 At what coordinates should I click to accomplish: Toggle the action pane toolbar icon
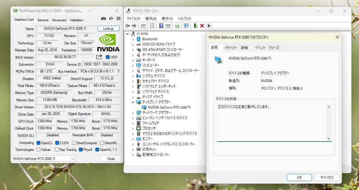pos(168,26)
